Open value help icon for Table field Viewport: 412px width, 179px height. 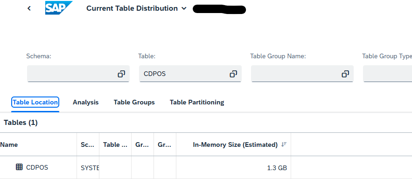point(233,74)
